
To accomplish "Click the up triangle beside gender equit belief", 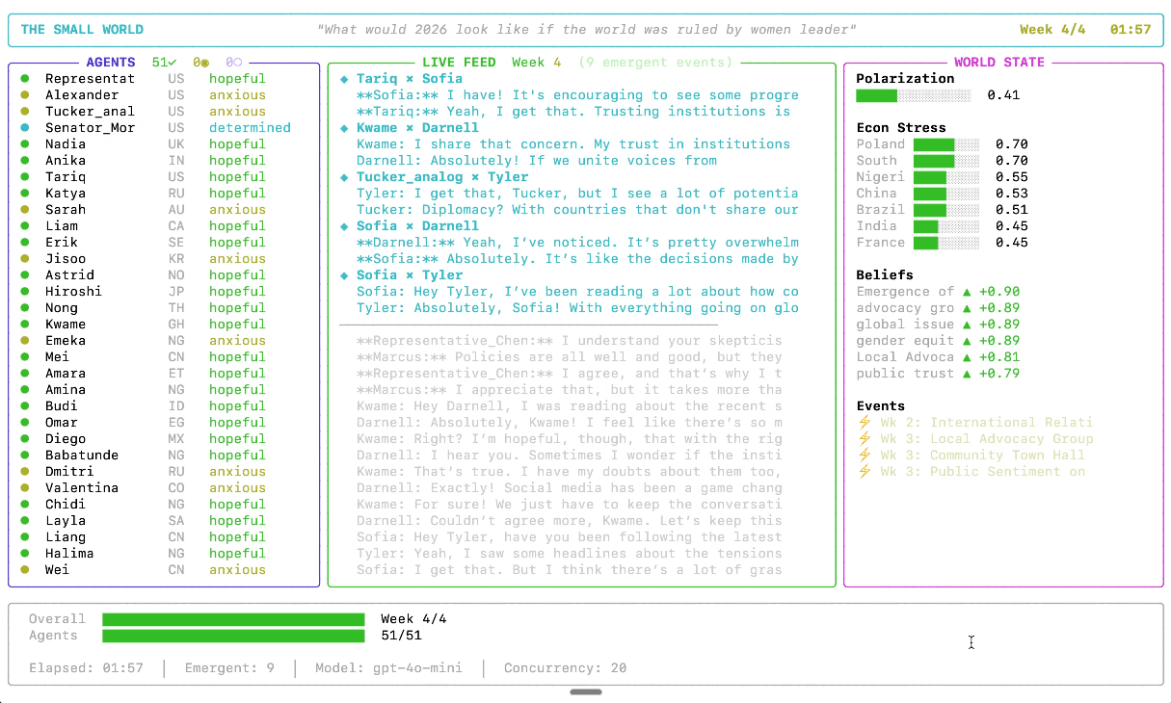I will [x=966, y=341].
